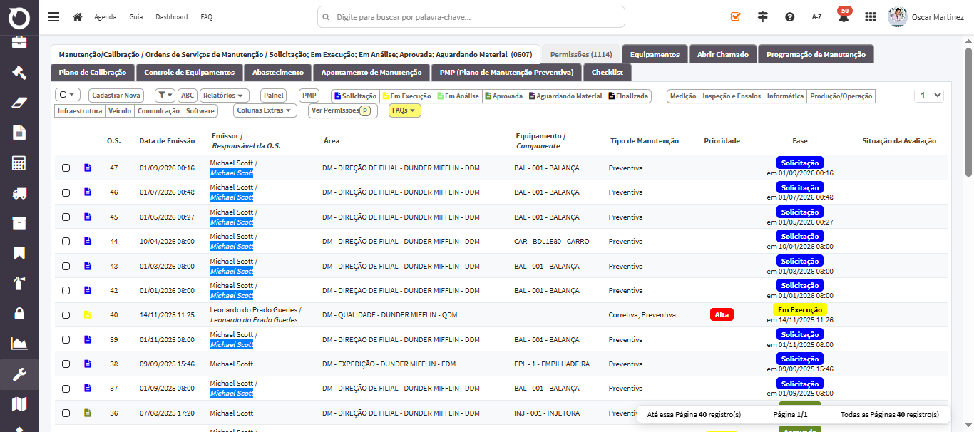Open the apps grid icon
The image size is (974, 432).
click(x=871, y=16)
